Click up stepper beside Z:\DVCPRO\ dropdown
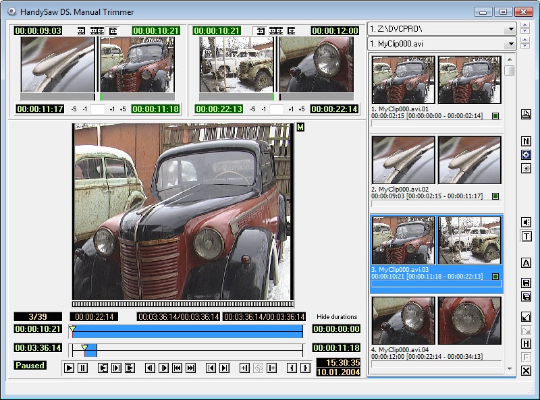This screenshot has height=400, width=540. pos(525,25)
